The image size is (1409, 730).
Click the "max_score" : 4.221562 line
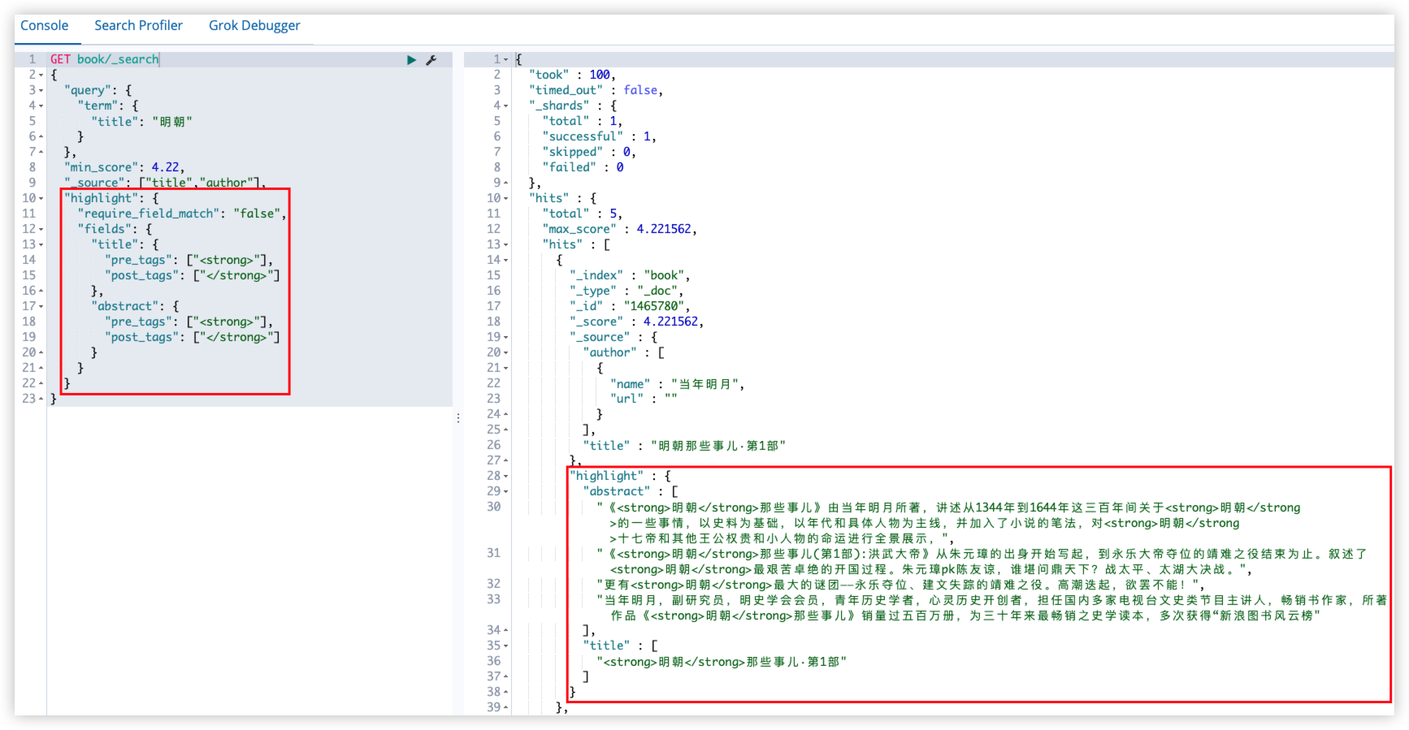(x=619, y=229)
